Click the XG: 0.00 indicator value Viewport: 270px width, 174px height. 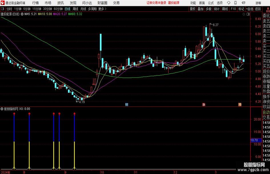25,109
